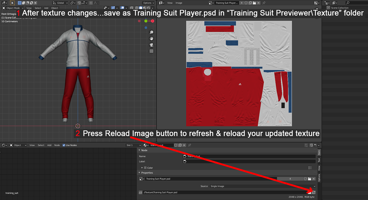Click the Reload Image button

coord(314,192)
